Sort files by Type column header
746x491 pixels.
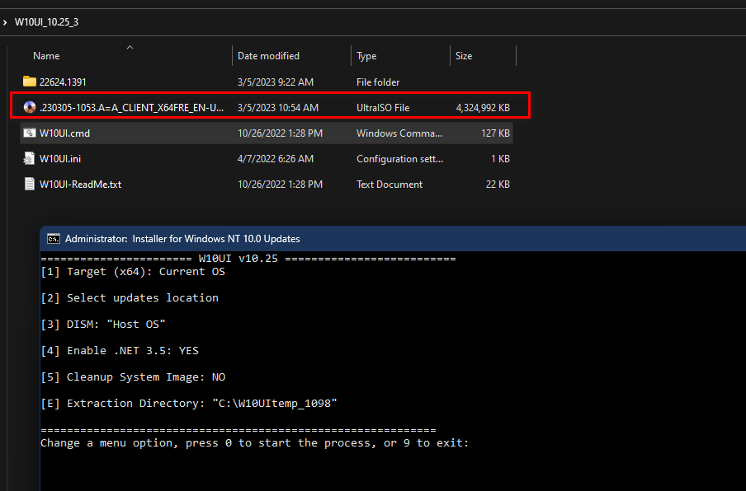pyautogui.click(x=366, y=56)
